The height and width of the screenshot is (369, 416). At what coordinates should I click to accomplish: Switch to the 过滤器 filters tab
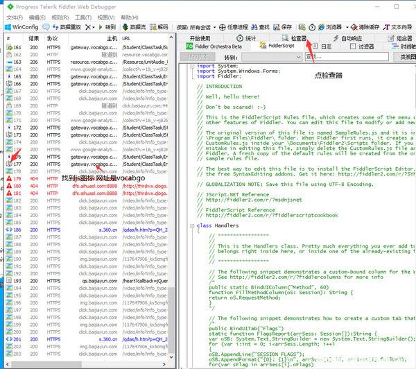click(362, 46)
